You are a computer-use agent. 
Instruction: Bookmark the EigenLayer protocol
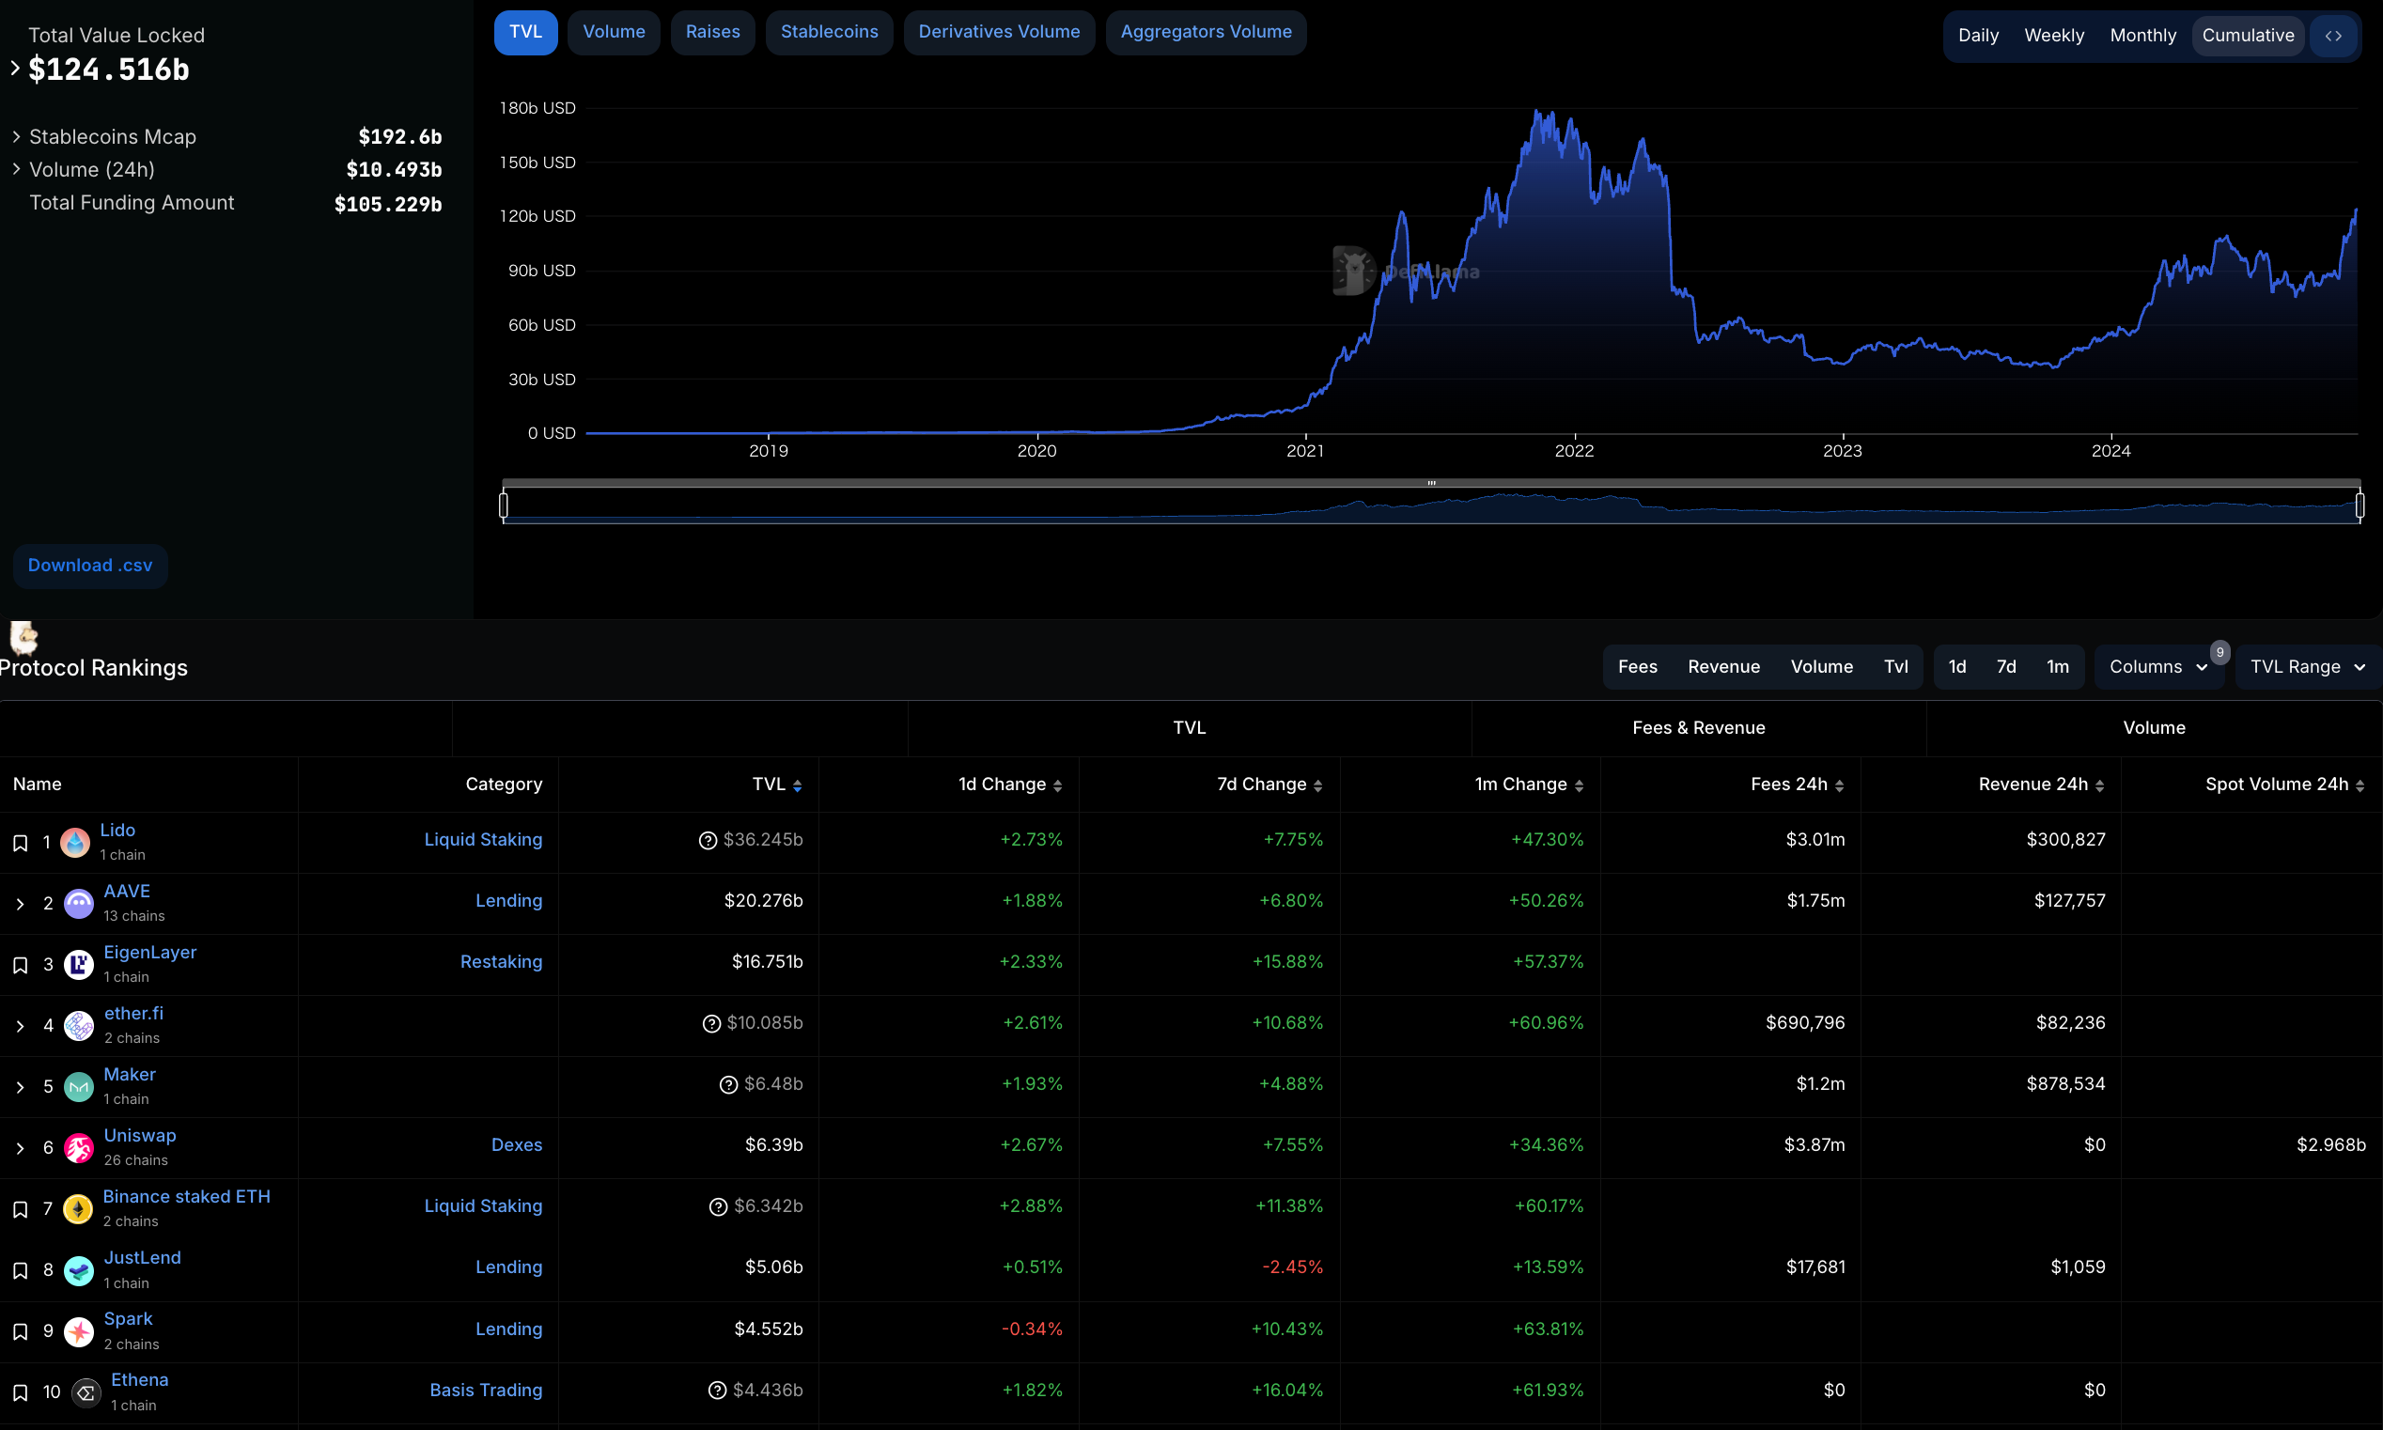[21, 966]
